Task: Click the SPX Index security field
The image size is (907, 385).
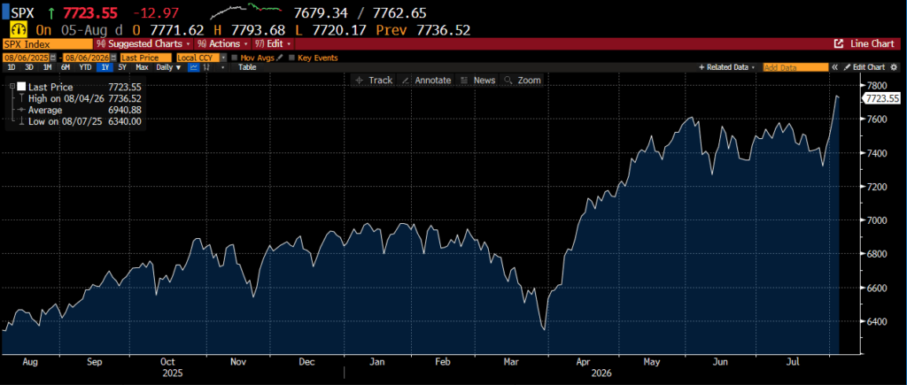Action: (48, 44)
